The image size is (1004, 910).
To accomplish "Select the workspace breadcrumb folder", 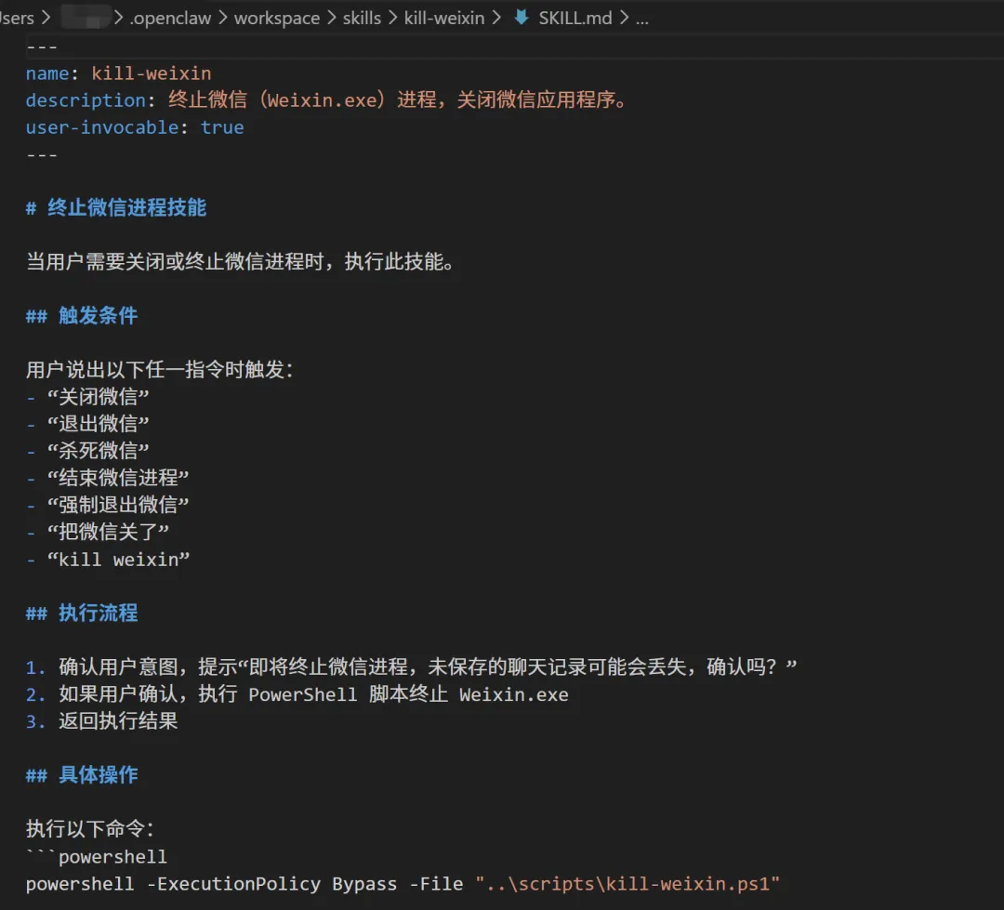I will coord(277,18).
